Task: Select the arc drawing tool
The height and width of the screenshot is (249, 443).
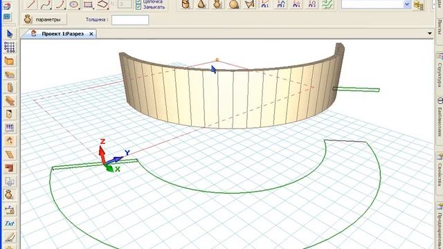Action: (60, 5)
